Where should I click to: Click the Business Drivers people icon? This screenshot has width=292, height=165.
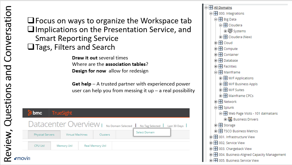230,119
